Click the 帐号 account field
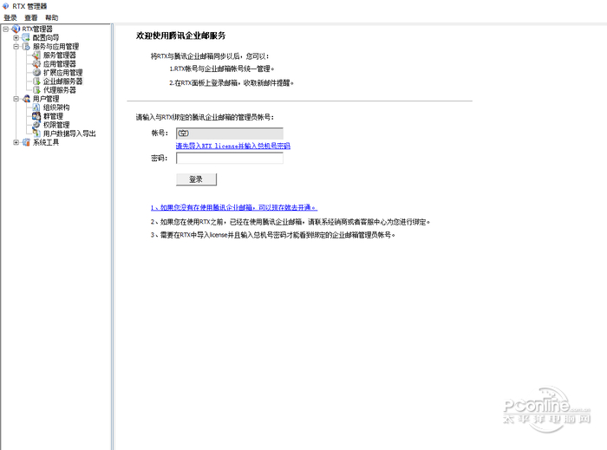Image resolution: width=607 pixels, height=450 pixels. tap(230, 134)
